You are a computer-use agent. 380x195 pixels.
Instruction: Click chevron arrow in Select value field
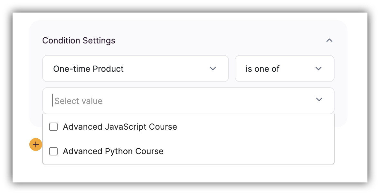click(x=319, y=99)
